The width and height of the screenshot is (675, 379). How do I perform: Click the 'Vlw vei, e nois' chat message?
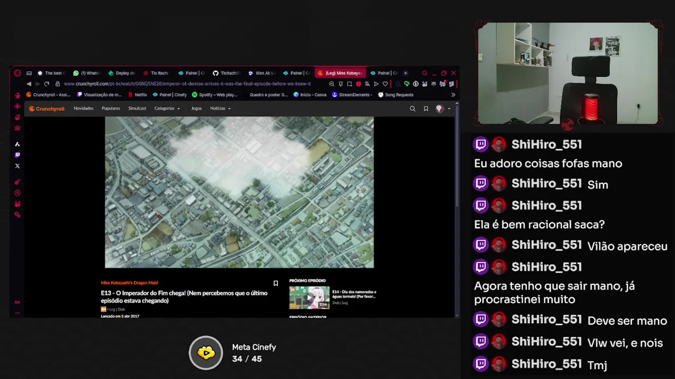(x=625, y=343)
